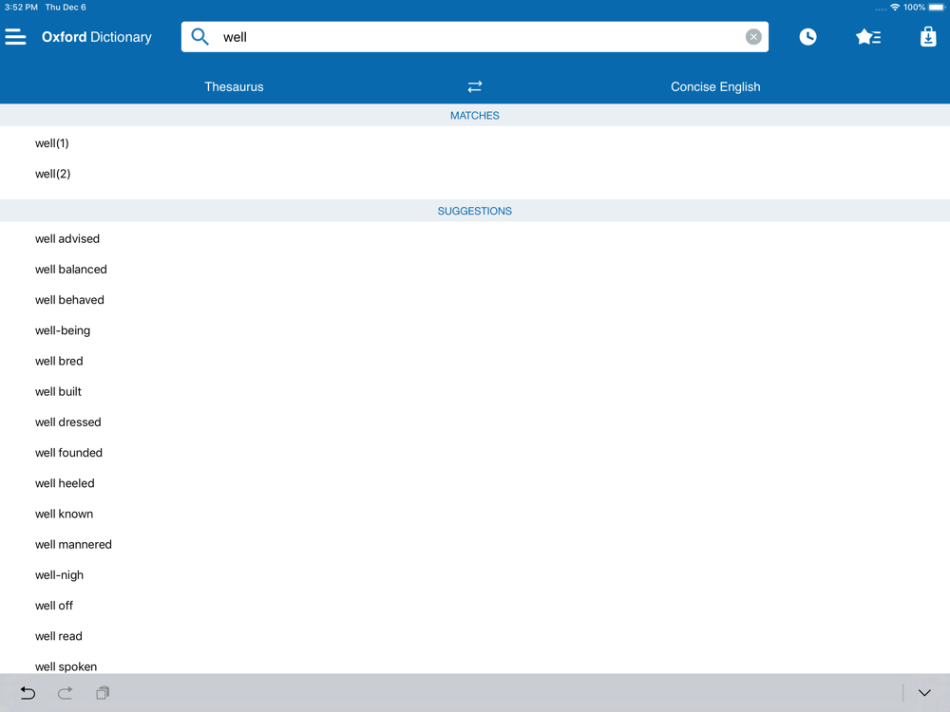Open suggestion well known
This screenshot has height=712, width=950.
point(475,514)
